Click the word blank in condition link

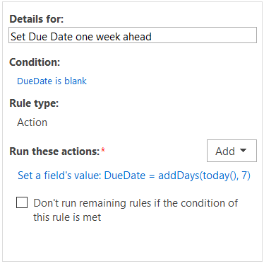pos(76,81)
